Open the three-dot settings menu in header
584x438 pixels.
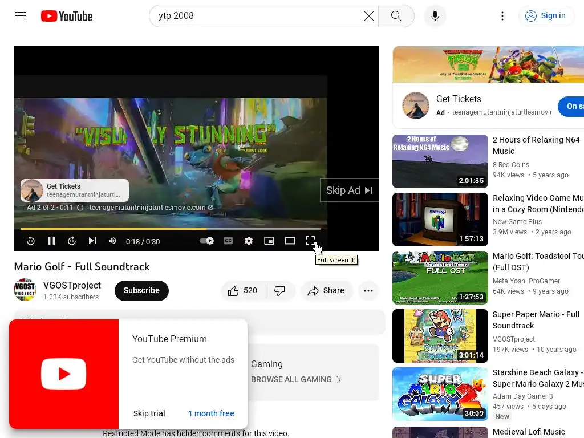[502, 15]
